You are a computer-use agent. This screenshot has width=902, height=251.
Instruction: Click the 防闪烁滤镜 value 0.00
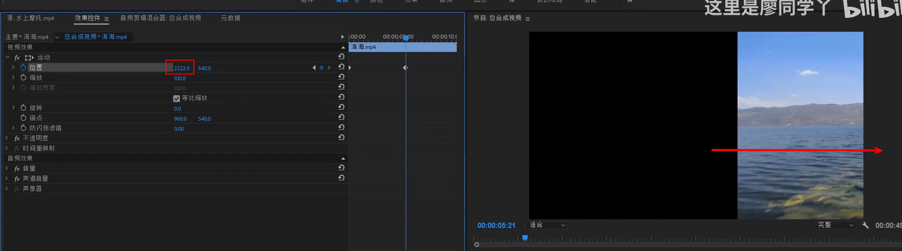click(179, 129)
